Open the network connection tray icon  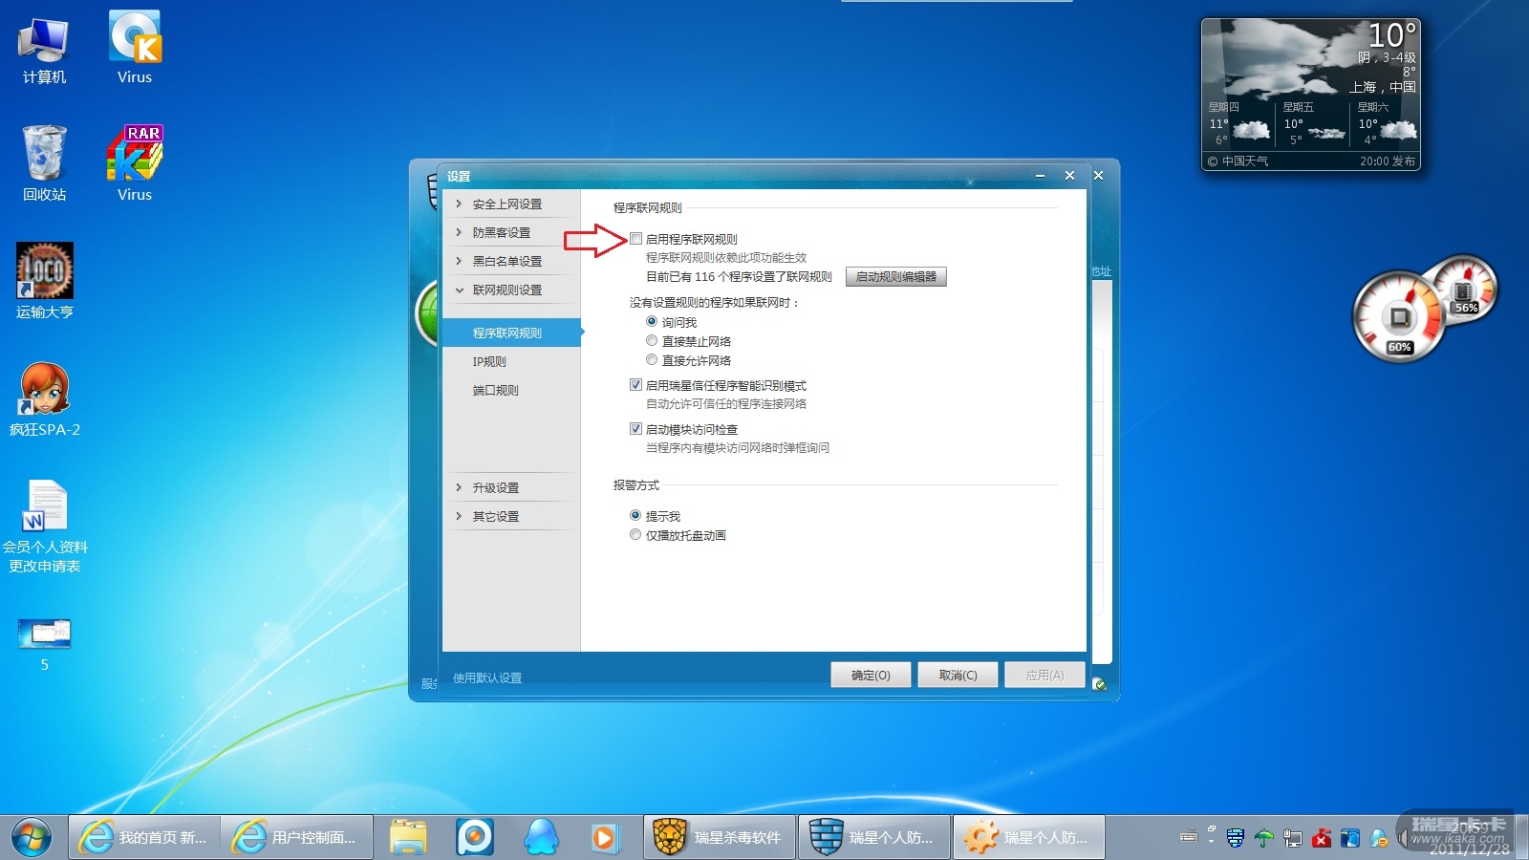click(1293, 838)
